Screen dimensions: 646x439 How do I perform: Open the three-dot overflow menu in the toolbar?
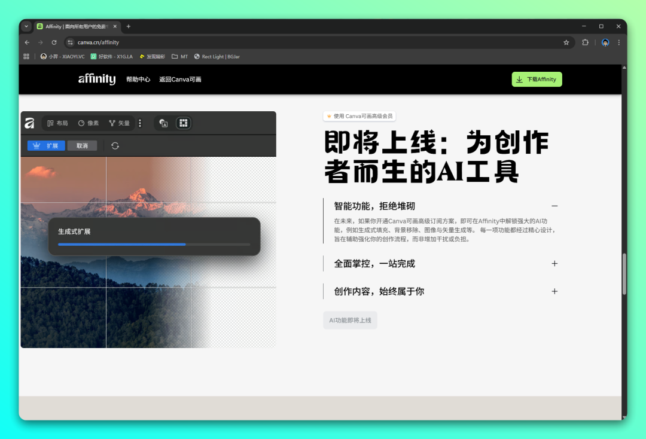(x=139, y=123)
